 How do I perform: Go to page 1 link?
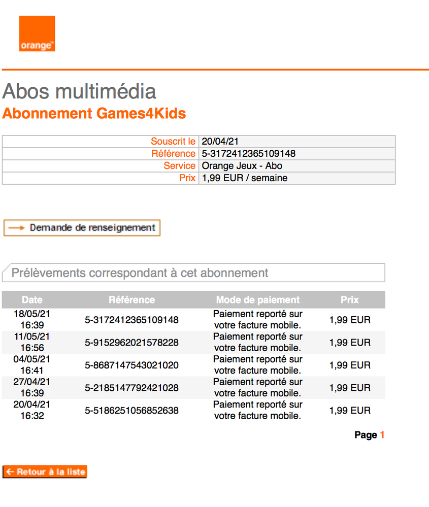click(x=382, y=435)
